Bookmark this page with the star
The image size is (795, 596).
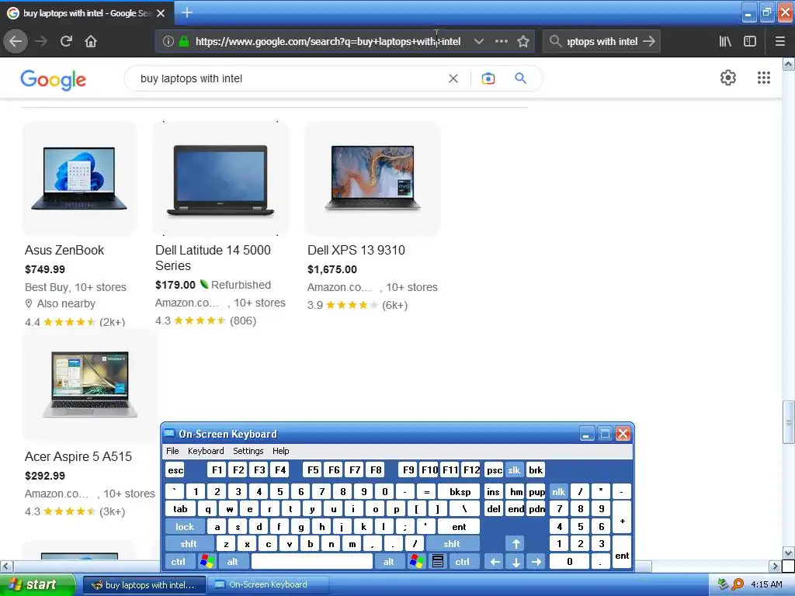click(x=523, y=41)
